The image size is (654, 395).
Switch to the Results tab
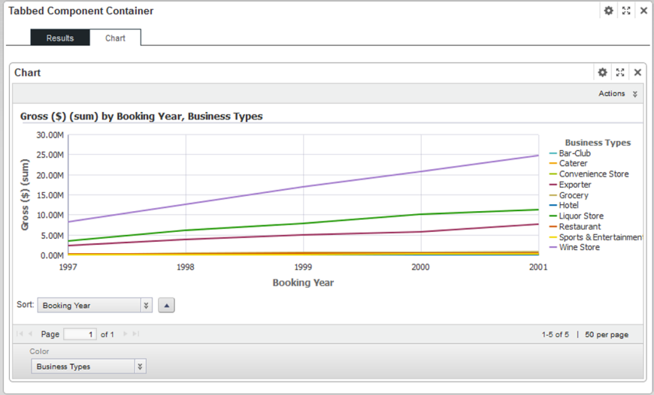tap(60, 38)
